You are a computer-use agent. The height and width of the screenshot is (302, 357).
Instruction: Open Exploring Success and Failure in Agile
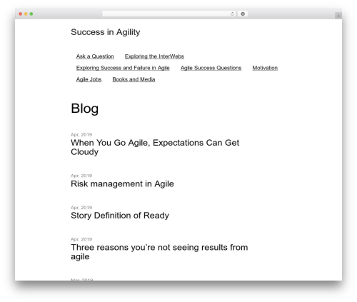[x=123, y=68]
